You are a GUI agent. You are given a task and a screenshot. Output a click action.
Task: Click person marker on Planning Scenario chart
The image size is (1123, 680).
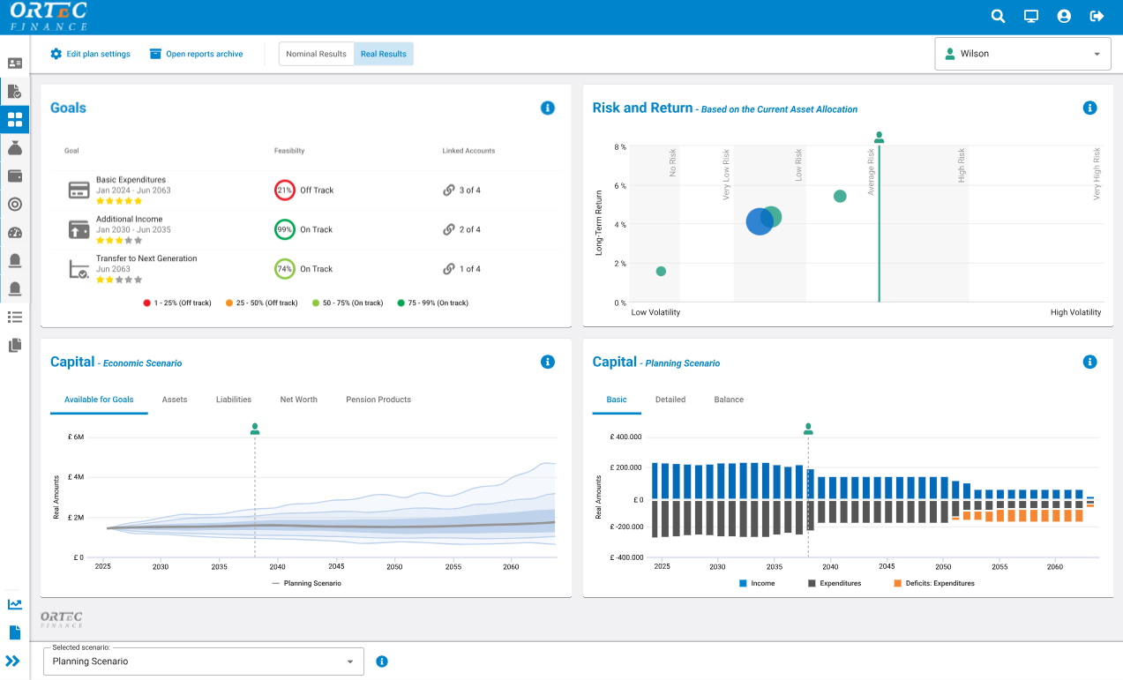[808, 429]
